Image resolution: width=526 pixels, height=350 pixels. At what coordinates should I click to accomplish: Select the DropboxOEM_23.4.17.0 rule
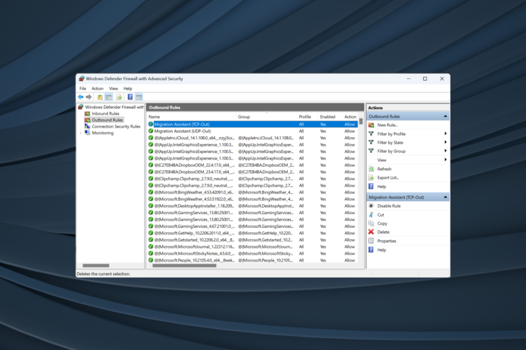pos(254,172)
